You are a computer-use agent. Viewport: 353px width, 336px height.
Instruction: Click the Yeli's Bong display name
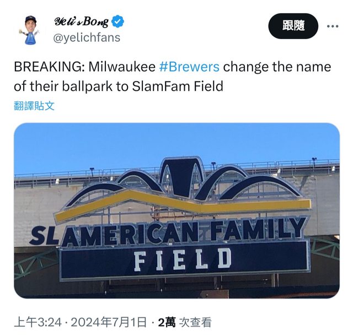click(x=82, y=22)
